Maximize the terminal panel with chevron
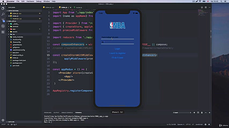The height and width of the screenshot is (128, 229). [x=206, y=113]
